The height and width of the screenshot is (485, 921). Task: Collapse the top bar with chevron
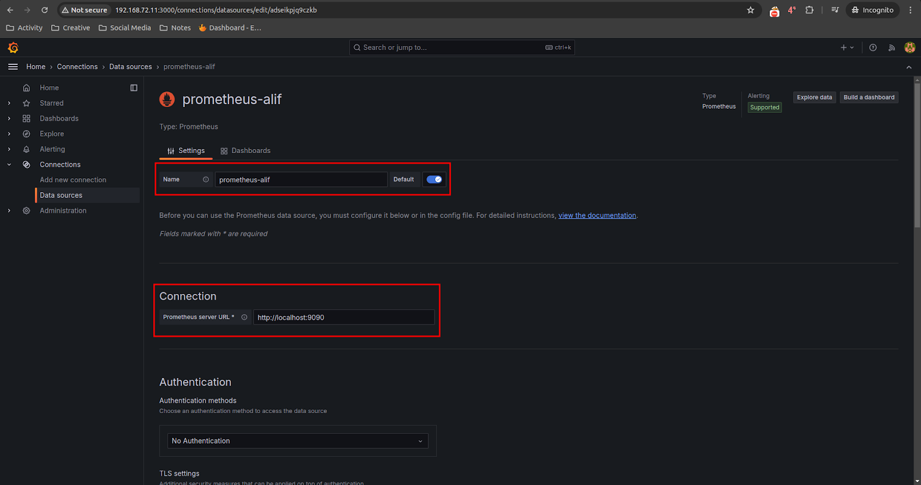(909, 67)
